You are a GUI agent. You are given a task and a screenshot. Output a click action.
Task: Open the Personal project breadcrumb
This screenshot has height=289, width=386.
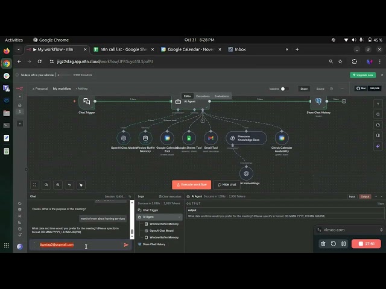click(40, 89)
